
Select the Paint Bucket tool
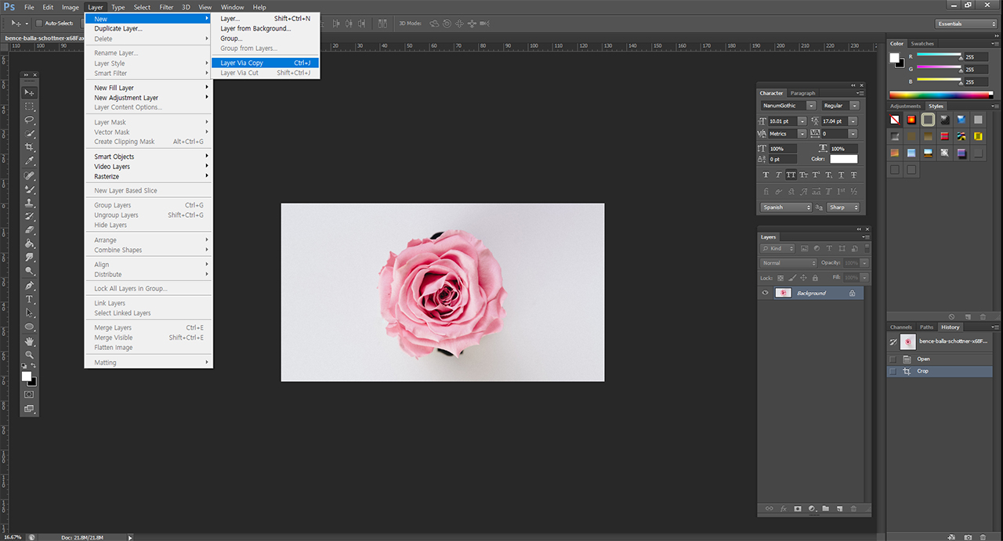point(30,243)
